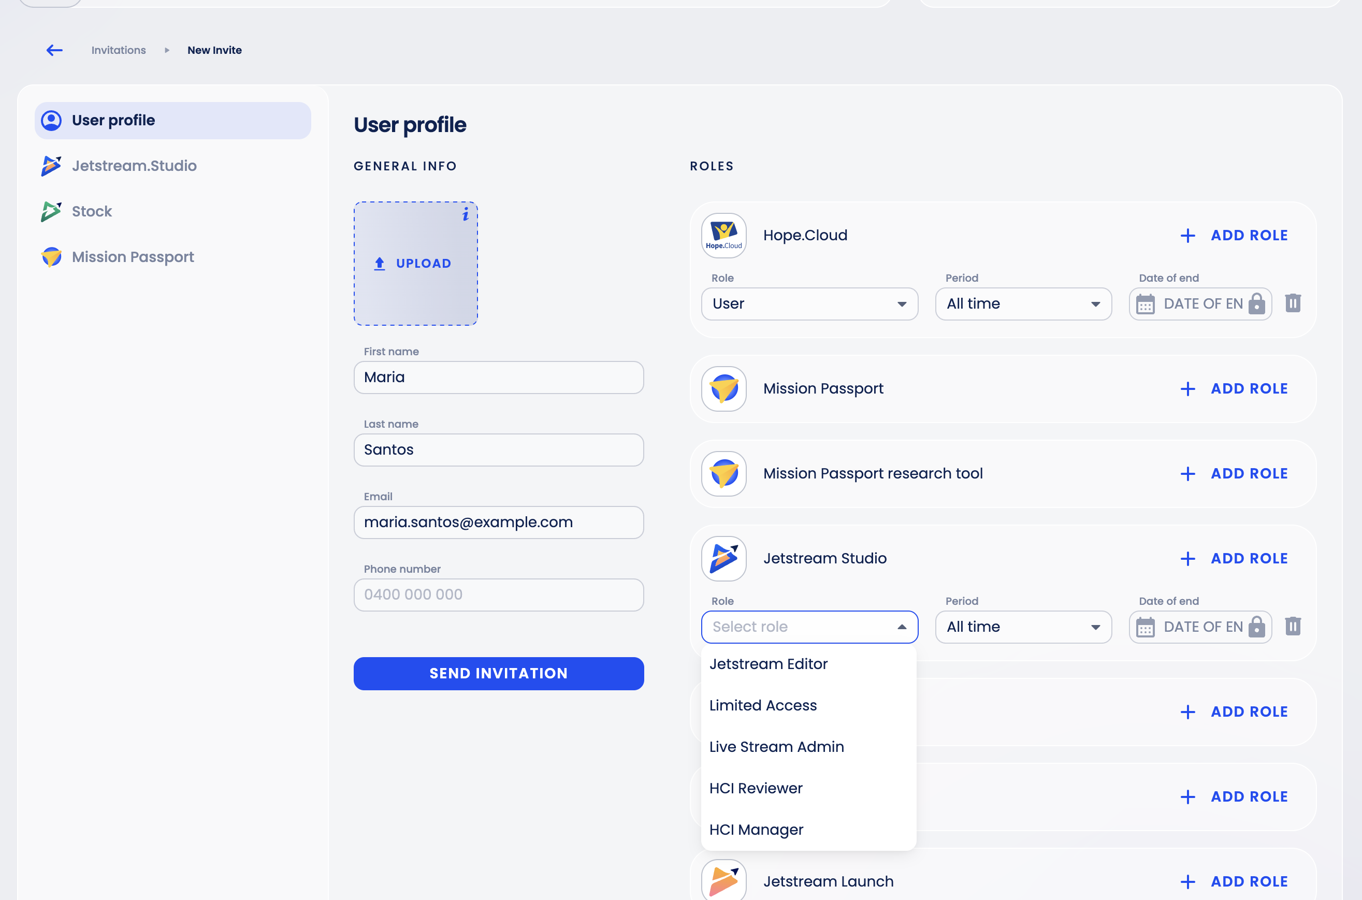Screen dimensions: 1362x900
Task: Click the Mission Passport role card logo
Action: [x=724, y=388]
